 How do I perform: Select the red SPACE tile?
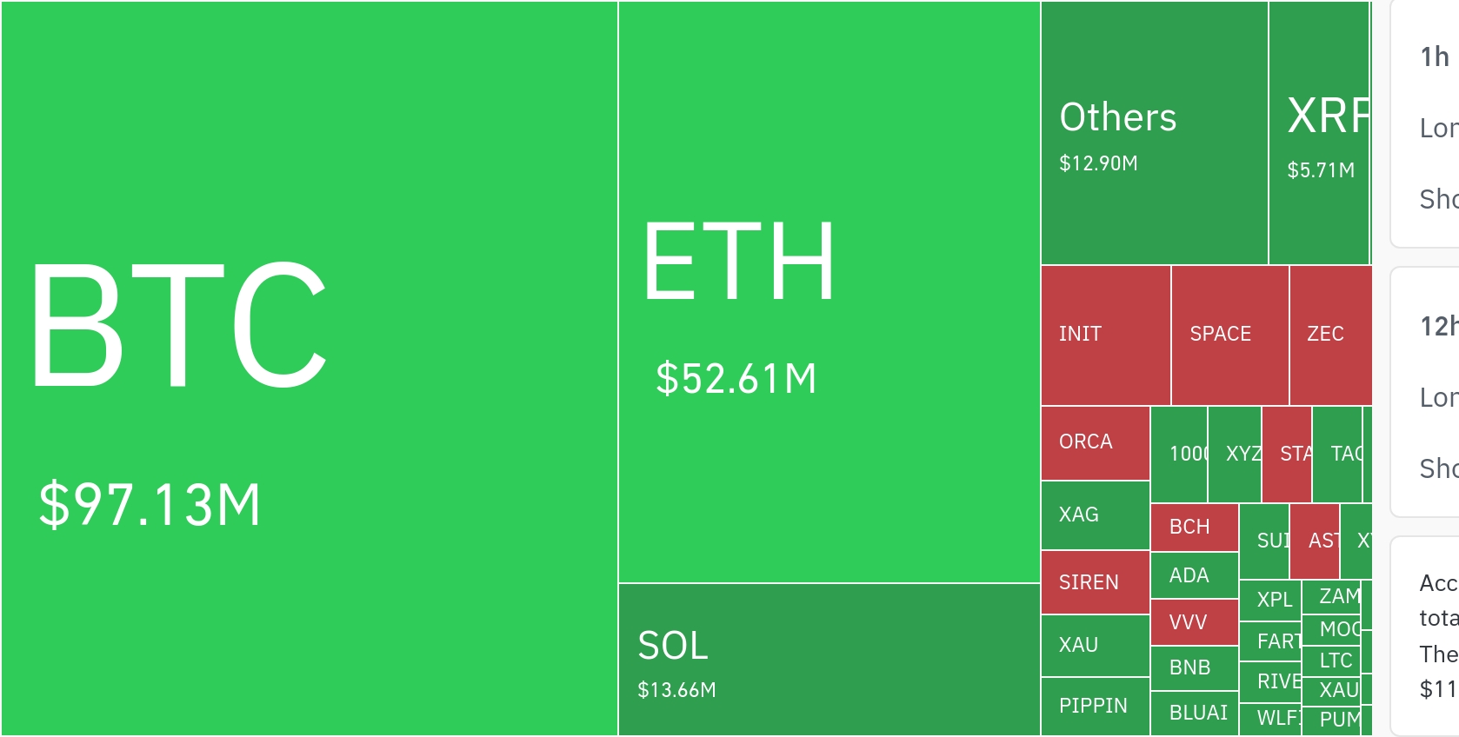1229,335
